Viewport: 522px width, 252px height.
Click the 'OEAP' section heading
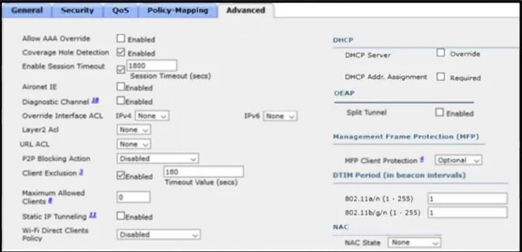click(344, 93)
